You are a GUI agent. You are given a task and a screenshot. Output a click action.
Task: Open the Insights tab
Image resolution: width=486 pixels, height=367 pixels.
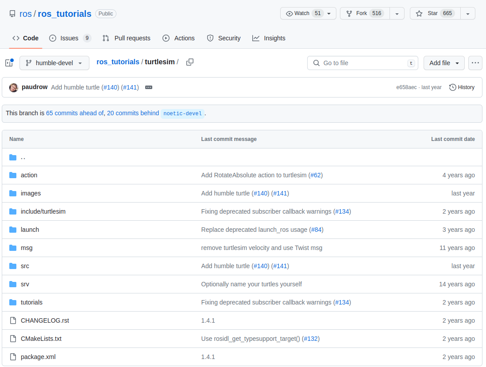(x=269, y=38)
